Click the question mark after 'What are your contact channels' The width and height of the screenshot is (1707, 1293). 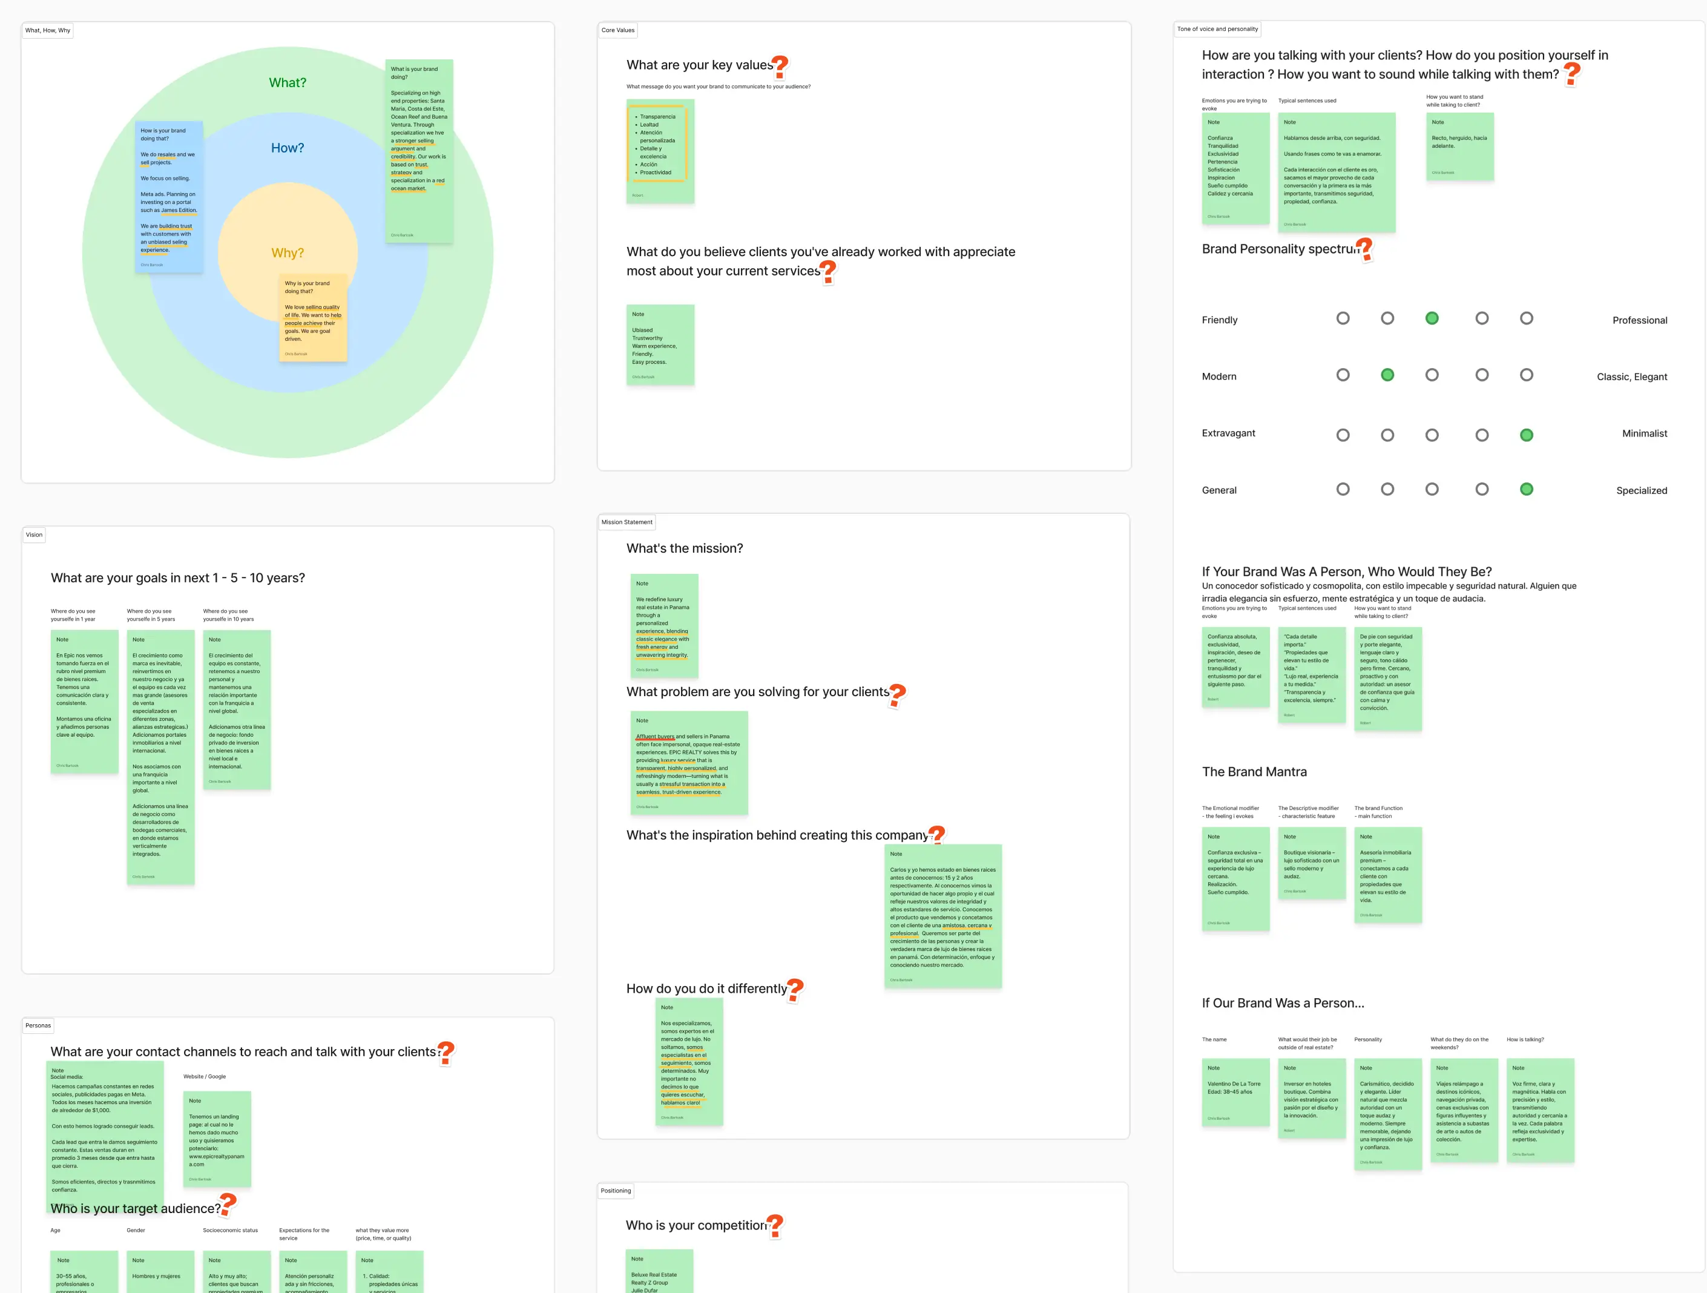pyautogui.click(x=446, y=1054)
